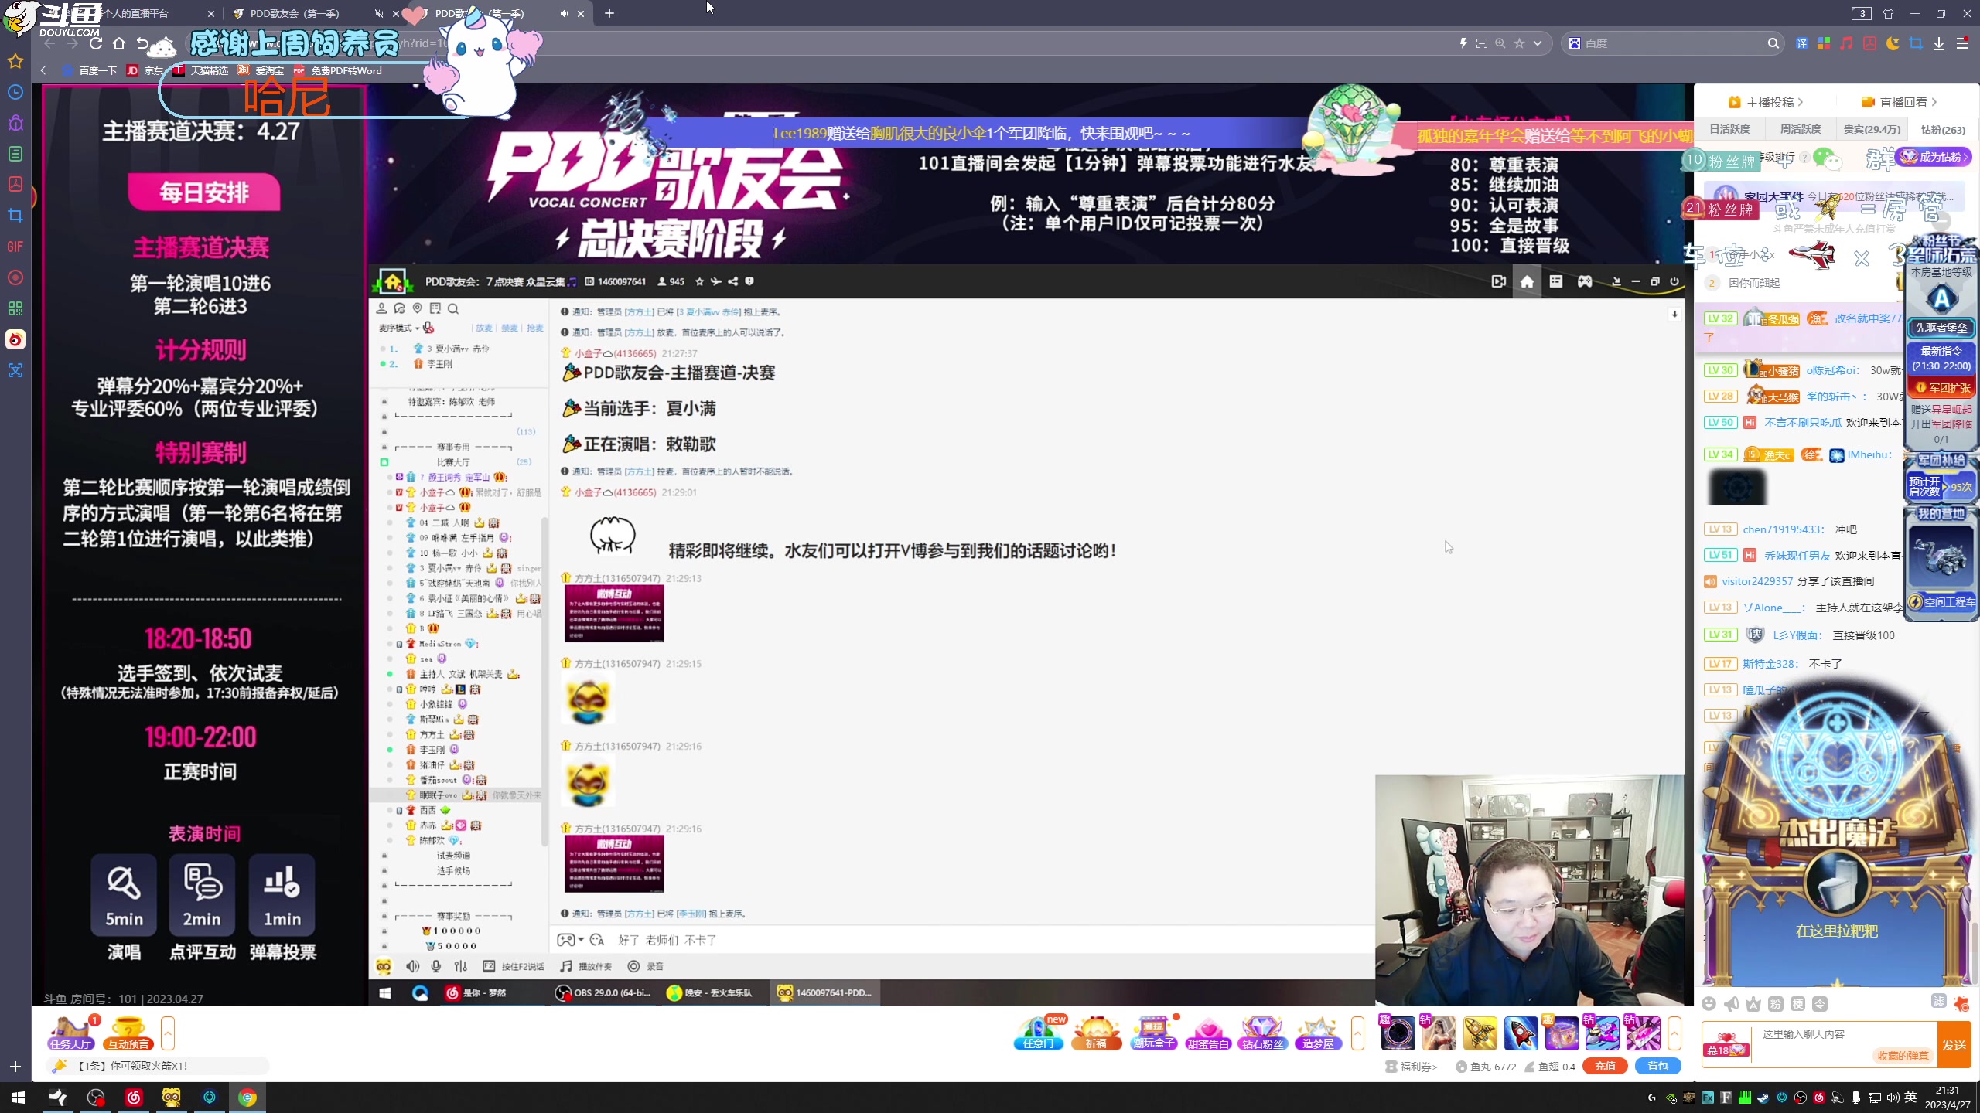Screen dimensions: 1980x1113
Task: Click the speed mode lightning icon
Action: pos(1463,43)
